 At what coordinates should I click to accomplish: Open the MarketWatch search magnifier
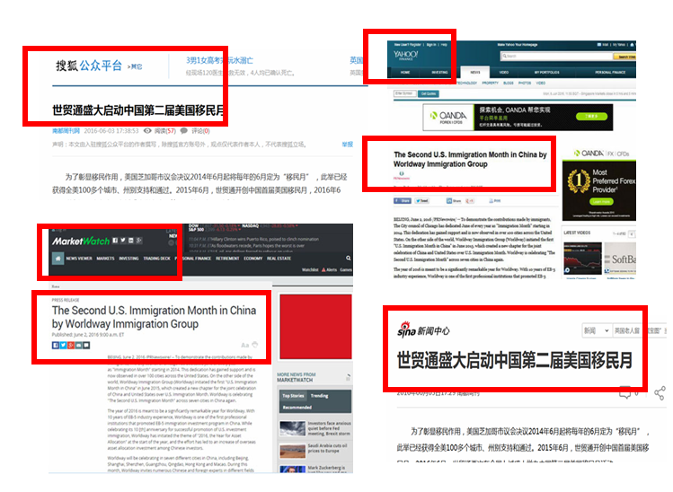348,258
